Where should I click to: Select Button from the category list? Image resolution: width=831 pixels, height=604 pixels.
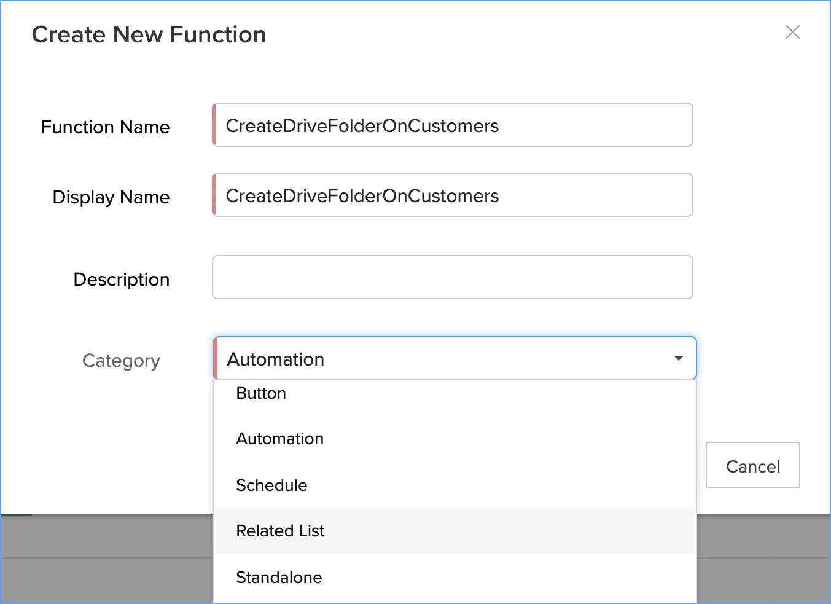pos(262,394)
